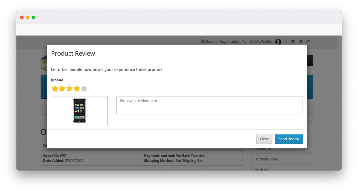Close the Product Review dialog
Screen dimensions: 358x192
coord(264,139)
